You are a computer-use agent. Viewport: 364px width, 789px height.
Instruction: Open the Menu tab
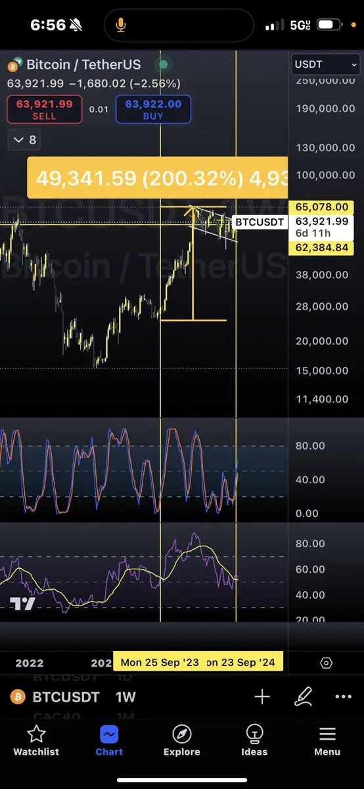point(327,741)
